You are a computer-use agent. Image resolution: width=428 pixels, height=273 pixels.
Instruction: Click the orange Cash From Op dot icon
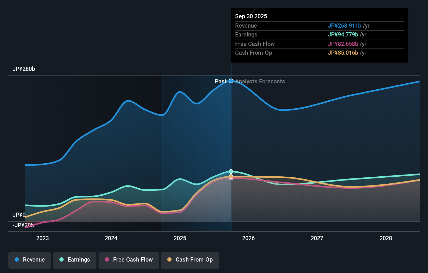click(169, 260)
